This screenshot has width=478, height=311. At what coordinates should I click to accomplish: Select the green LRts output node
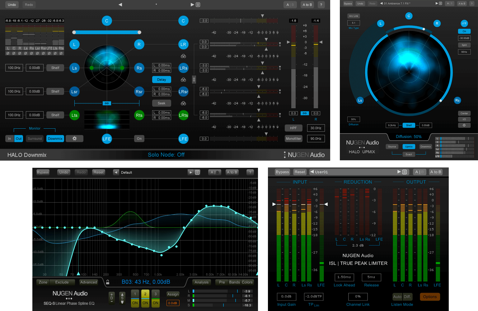pyautogui.click(x=183, y=115)
